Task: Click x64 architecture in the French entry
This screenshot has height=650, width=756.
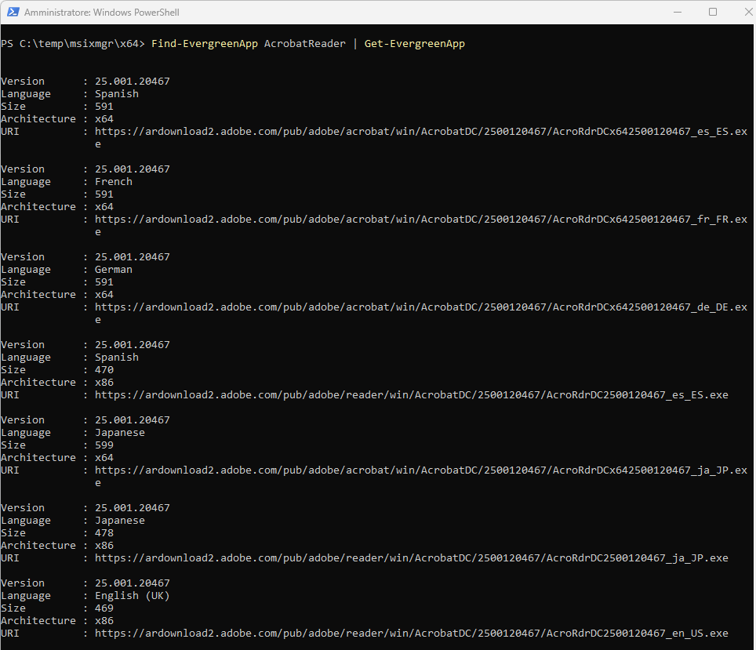Action: (x=104, y=206)
